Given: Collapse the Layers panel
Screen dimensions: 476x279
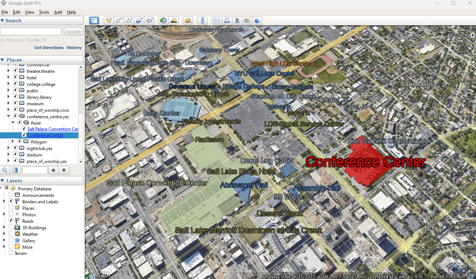Looking at the screenshot, I should [x=3, y=181].
